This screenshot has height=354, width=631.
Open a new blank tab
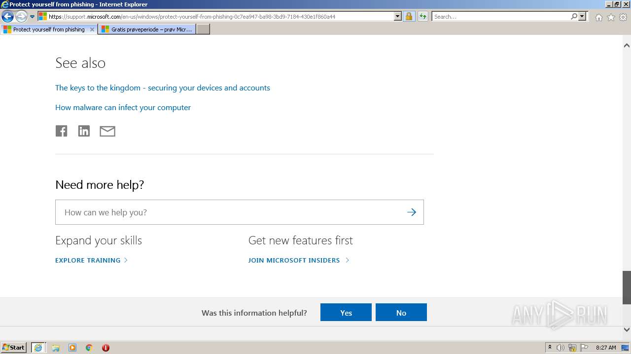[203, 29]
